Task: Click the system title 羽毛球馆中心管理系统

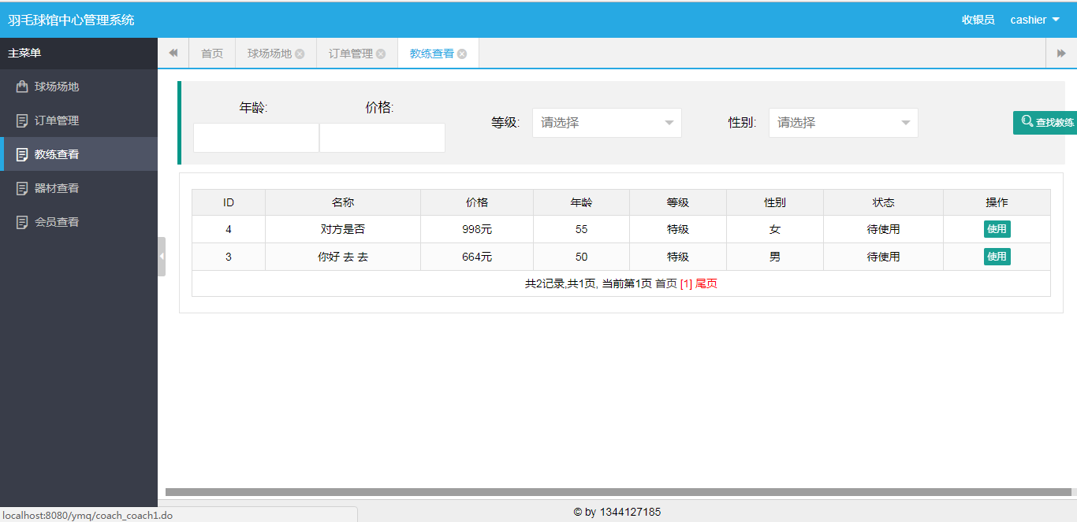Action: 71,20
